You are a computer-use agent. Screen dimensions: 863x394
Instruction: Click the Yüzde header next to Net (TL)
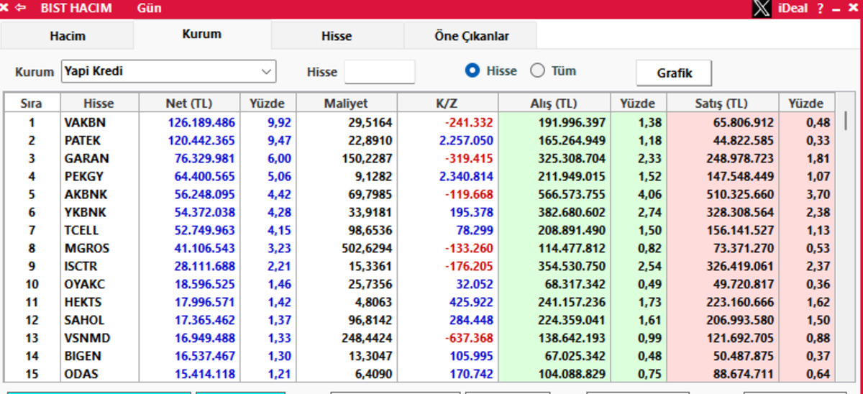coord(267,104)
